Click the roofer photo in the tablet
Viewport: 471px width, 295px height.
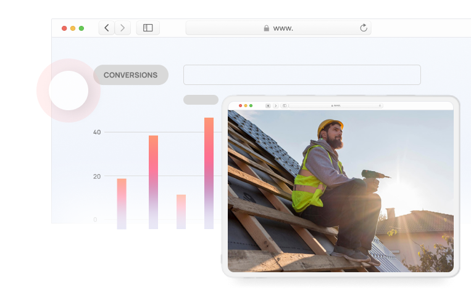click(340, 191)
